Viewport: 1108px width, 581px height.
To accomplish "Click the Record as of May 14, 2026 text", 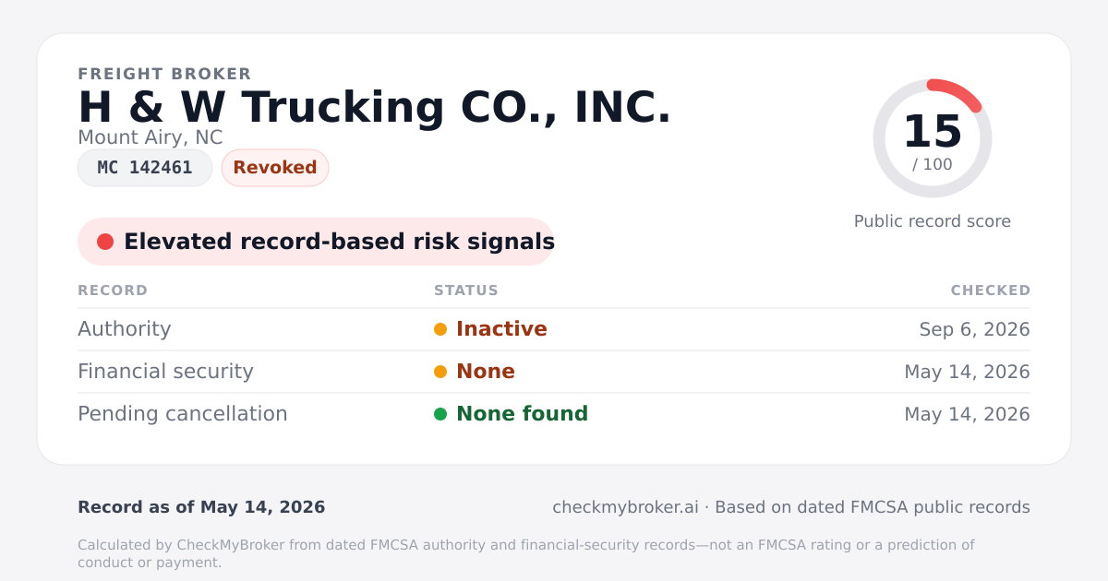I will pos(201,507).
